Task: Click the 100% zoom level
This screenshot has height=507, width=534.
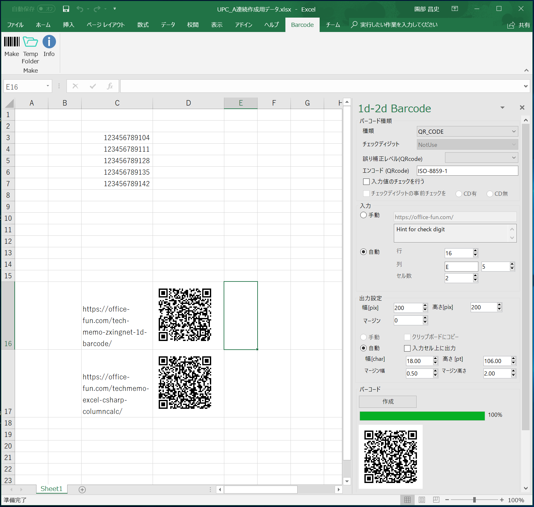Action: [516, 500]
